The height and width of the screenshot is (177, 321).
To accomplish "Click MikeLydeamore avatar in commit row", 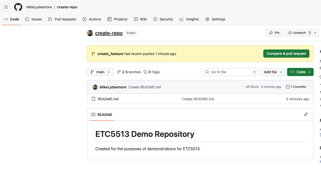I will point(95,87).
